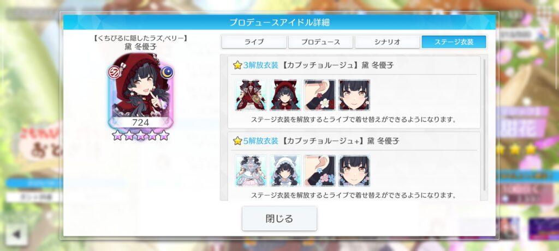
Task: Tap the blue flower earring icon
Action: (320, 170)
